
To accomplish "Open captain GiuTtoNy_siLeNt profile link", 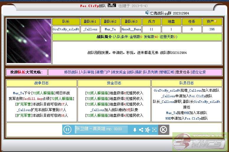I will (x=66, y=29).
